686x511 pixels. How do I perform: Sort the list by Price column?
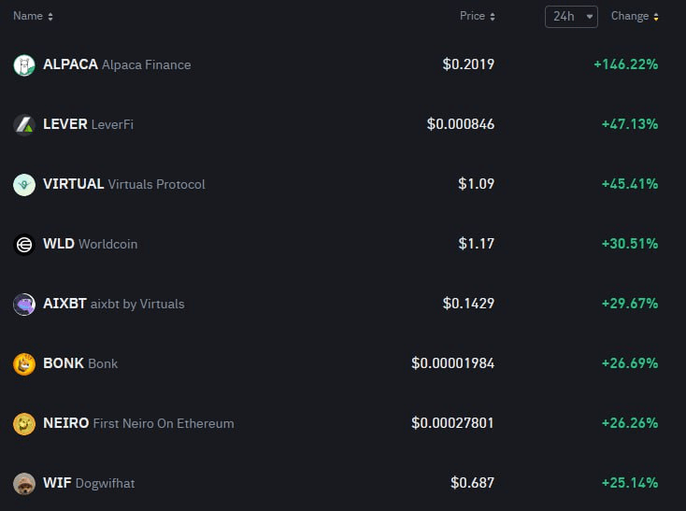pyautogui.click(x=478, y=16)
